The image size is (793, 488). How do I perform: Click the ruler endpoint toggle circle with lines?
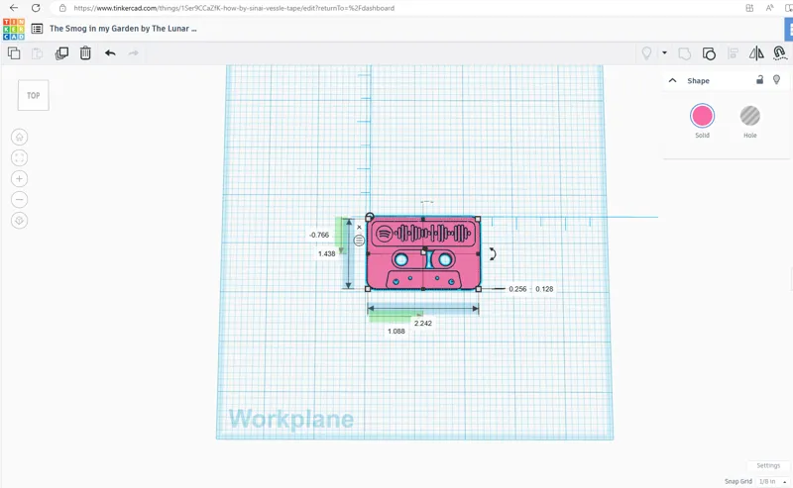click(359, 241)
